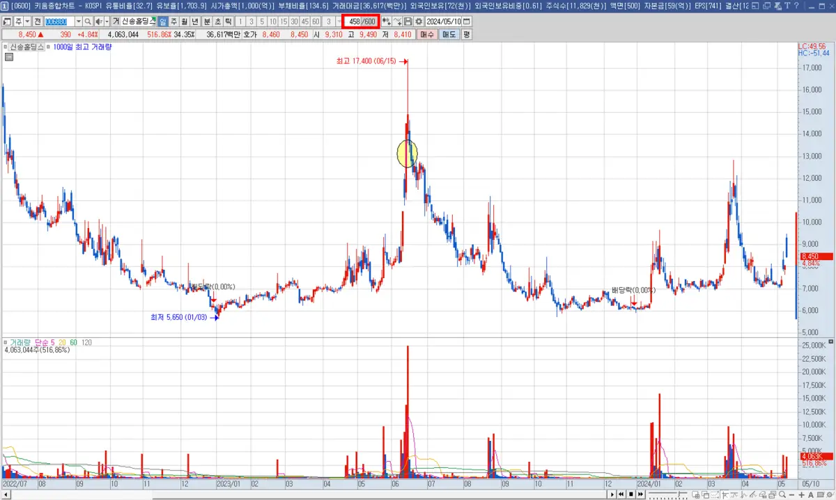
Task: Click the 단순 5 moving average label
Action: pos(45,343)
